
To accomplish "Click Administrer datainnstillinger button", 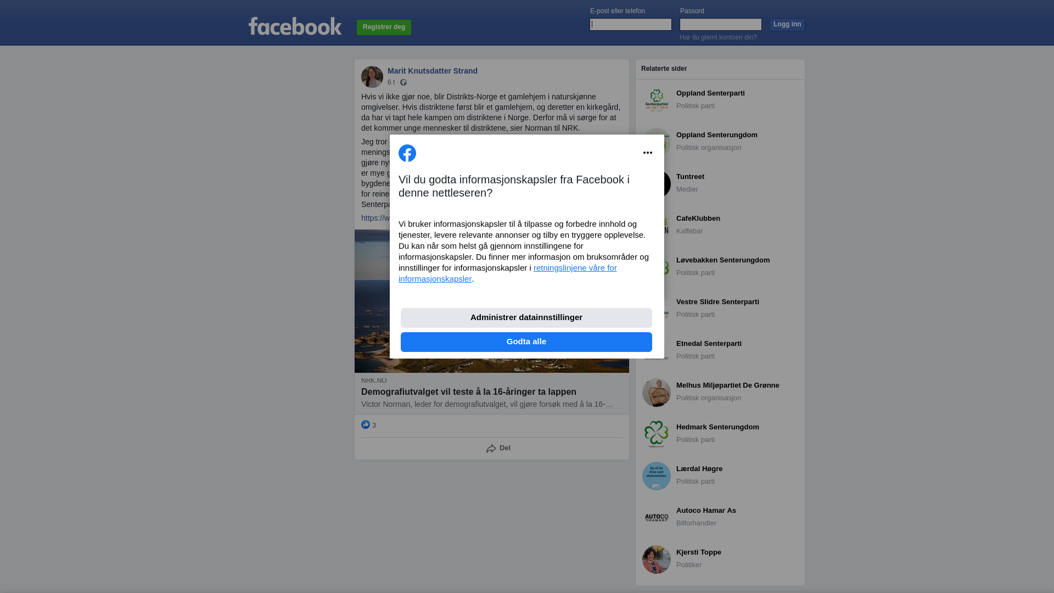I will 526,318.
